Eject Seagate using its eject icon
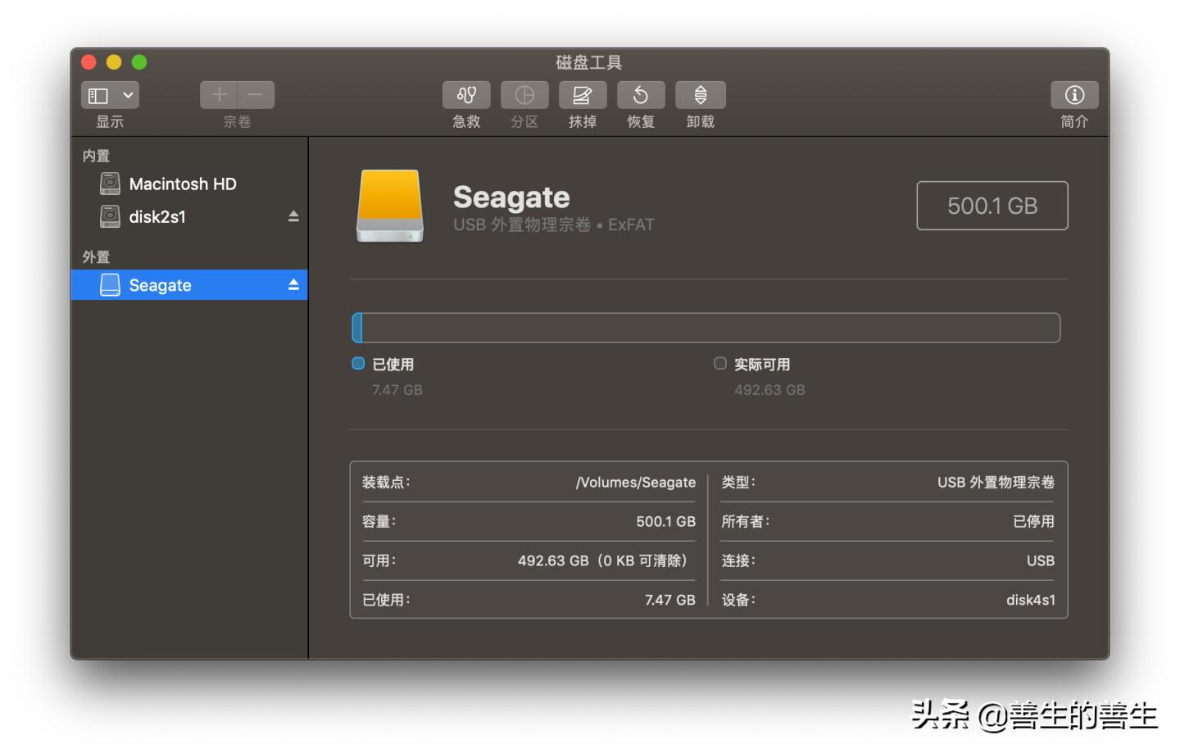The height and width of the screenshot is (753, 1180). tap(293, 284)
